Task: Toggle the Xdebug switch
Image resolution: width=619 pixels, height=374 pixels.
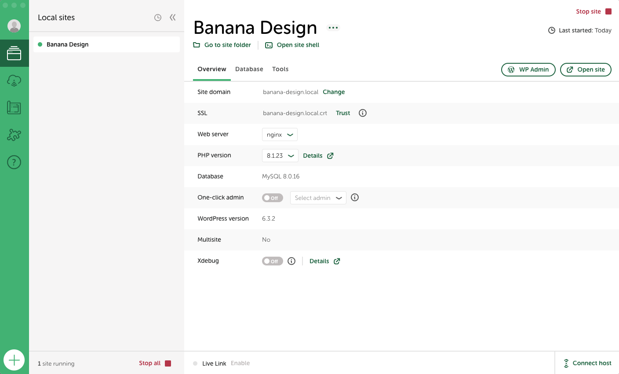Action: [x=273, y=261]
